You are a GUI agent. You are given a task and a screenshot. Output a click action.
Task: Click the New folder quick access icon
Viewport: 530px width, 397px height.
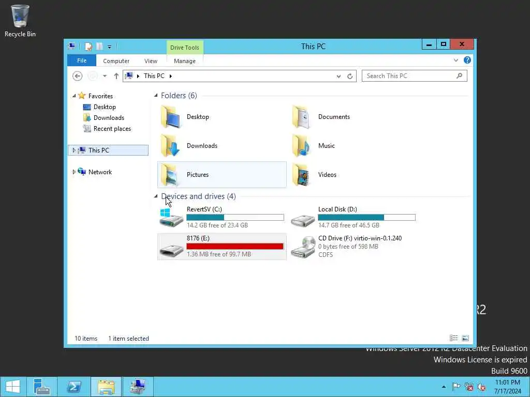pos(99,46)
